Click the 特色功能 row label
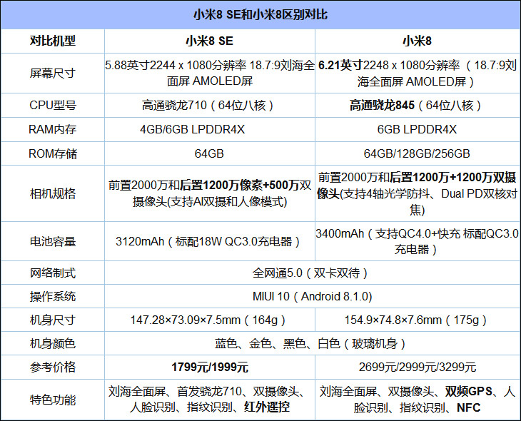Screen dimensions: 521x421 [x=53, y=400]
